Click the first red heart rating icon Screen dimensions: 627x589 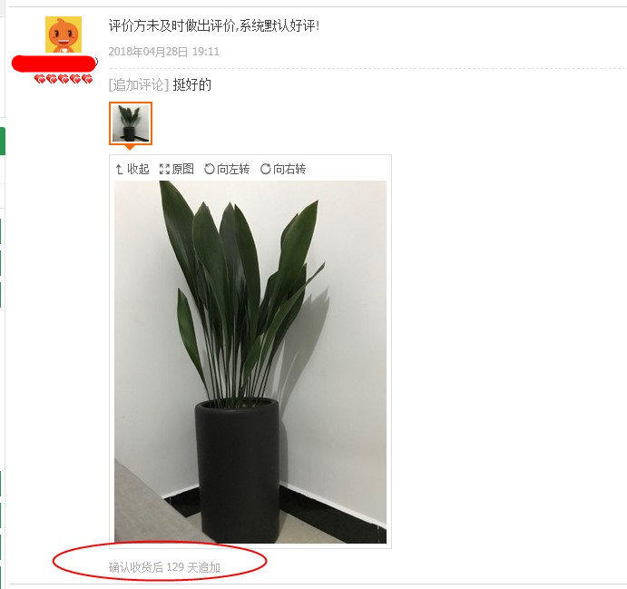[40, 79]
